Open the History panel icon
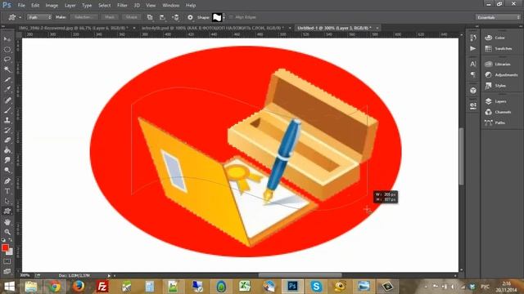This screenshot has width=524, height=294. (x=473, y=38)
